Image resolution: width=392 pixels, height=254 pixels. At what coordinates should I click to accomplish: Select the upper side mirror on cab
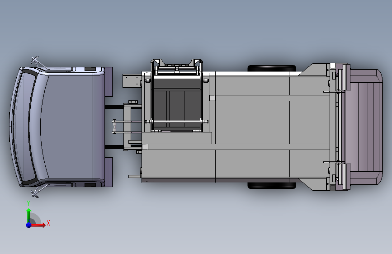pyautogui.click(x=35, y=61)
